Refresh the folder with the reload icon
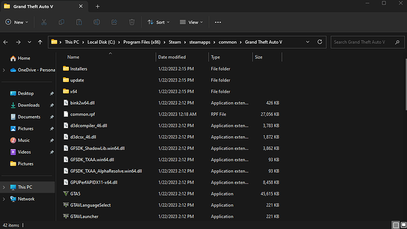The image size is (407, 229). click(x=320, y=42)
